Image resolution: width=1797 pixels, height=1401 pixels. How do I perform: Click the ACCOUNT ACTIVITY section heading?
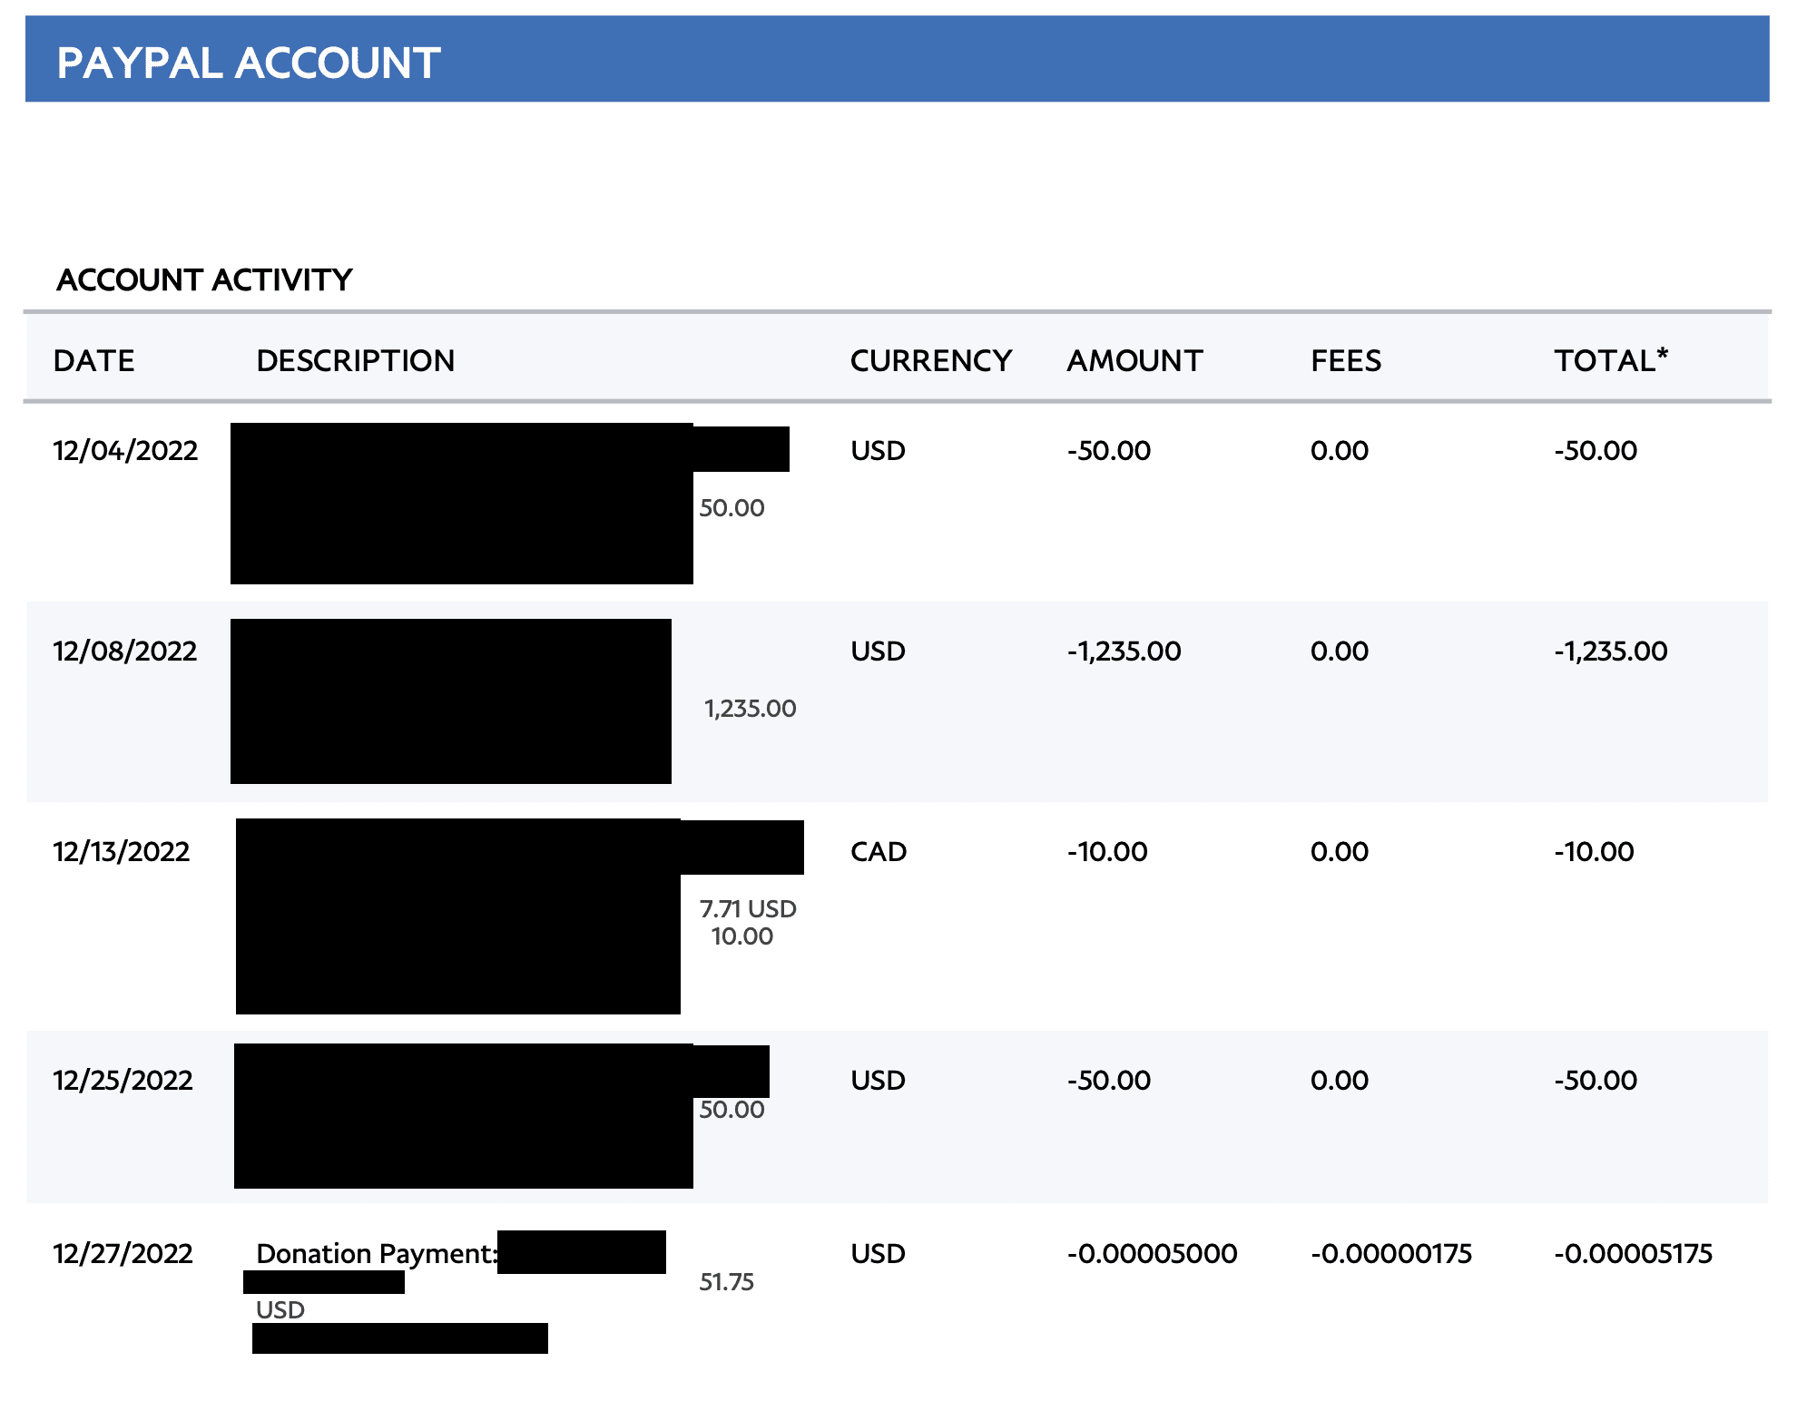click(204, 279)
